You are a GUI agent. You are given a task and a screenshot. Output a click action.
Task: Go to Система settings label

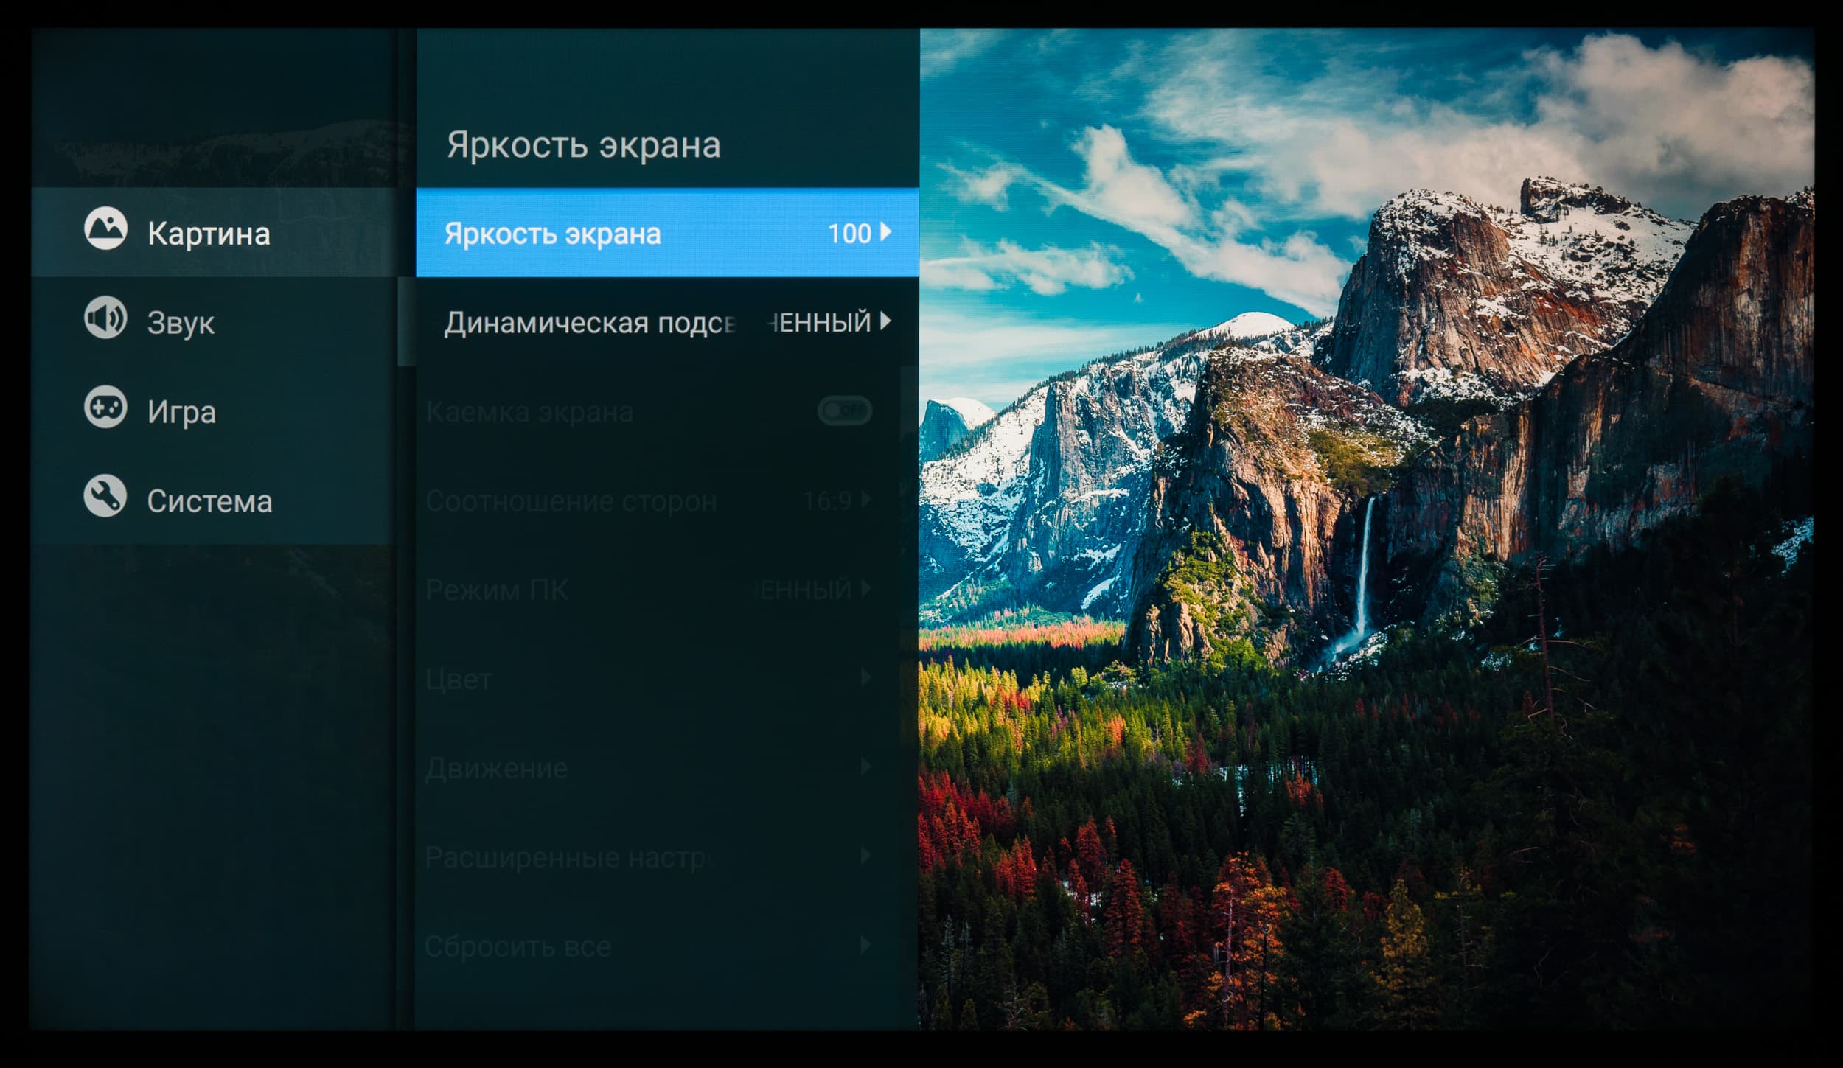(x=209, y=501)
